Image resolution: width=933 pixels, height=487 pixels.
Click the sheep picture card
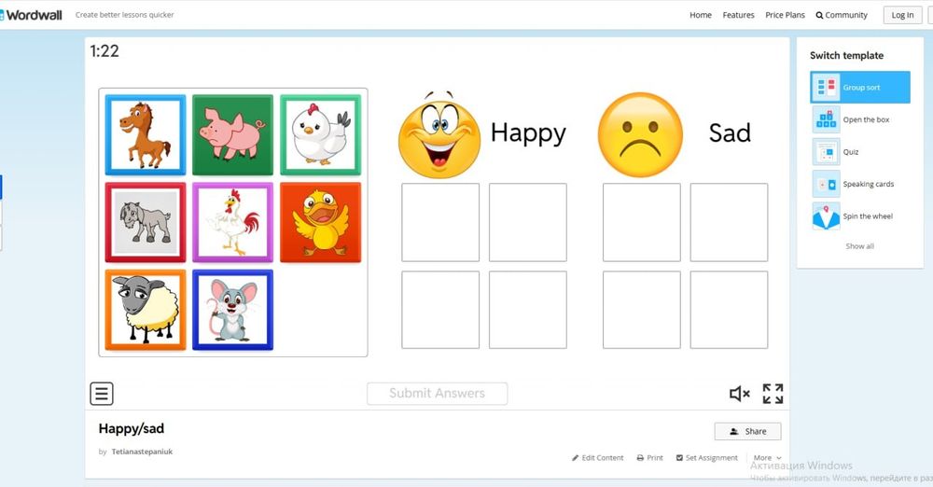pos(146,310)
